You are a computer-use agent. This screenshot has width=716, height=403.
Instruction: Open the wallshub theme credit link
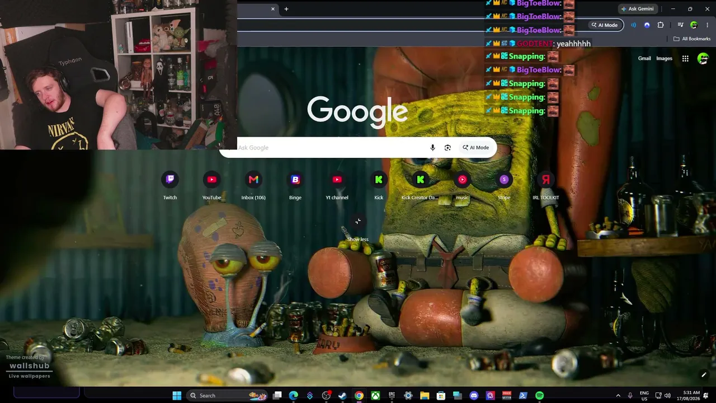tap(29, 366)
